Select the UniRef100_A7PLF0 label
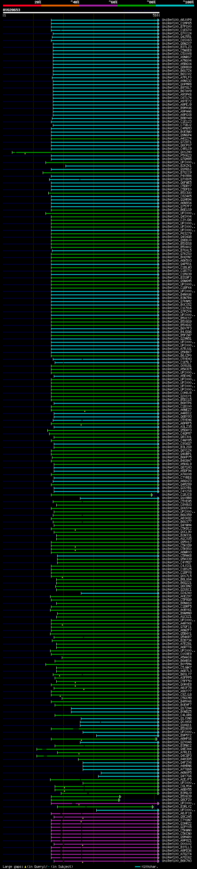Image resolution: width=197 pixels, height=869 pixels. coord(177,78)
